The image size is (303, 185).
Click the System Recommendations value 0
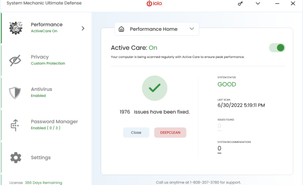pyautogui.click(x=219, y=148)
